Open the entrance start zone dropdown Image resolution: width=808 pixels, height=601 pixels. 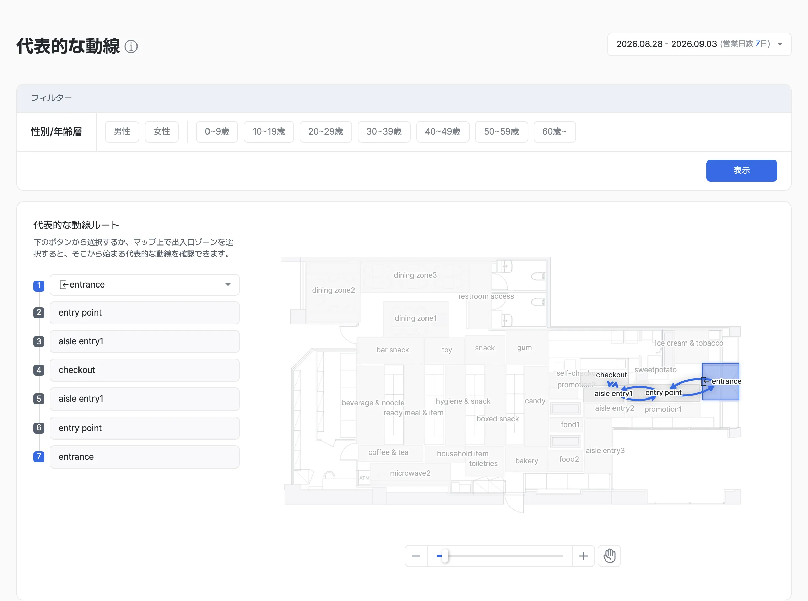(144, 284)
